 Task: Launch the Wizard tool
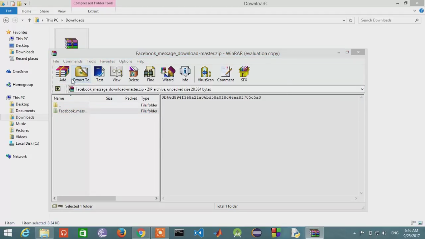coord(168,74)
